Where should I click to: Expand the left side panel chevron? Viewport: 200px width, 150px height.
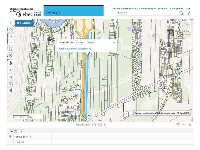pyautogui.click(x=11, y=22)
